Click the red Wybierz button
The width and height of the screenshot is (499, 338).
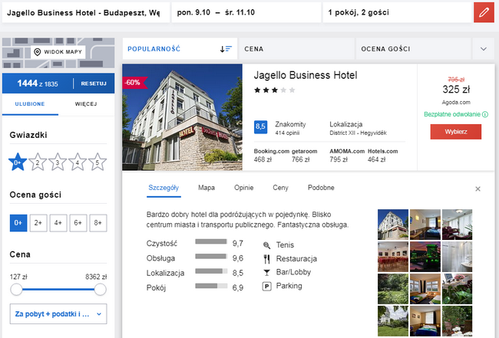click(455, 132)
